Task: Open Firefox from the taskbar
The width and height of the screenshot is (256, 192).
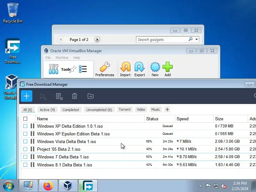Action: click(48, 186)
